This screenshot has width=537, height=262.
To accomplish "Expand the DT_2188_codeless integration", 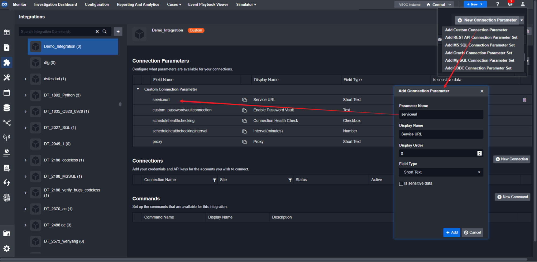I will click(x=25, y=160).
